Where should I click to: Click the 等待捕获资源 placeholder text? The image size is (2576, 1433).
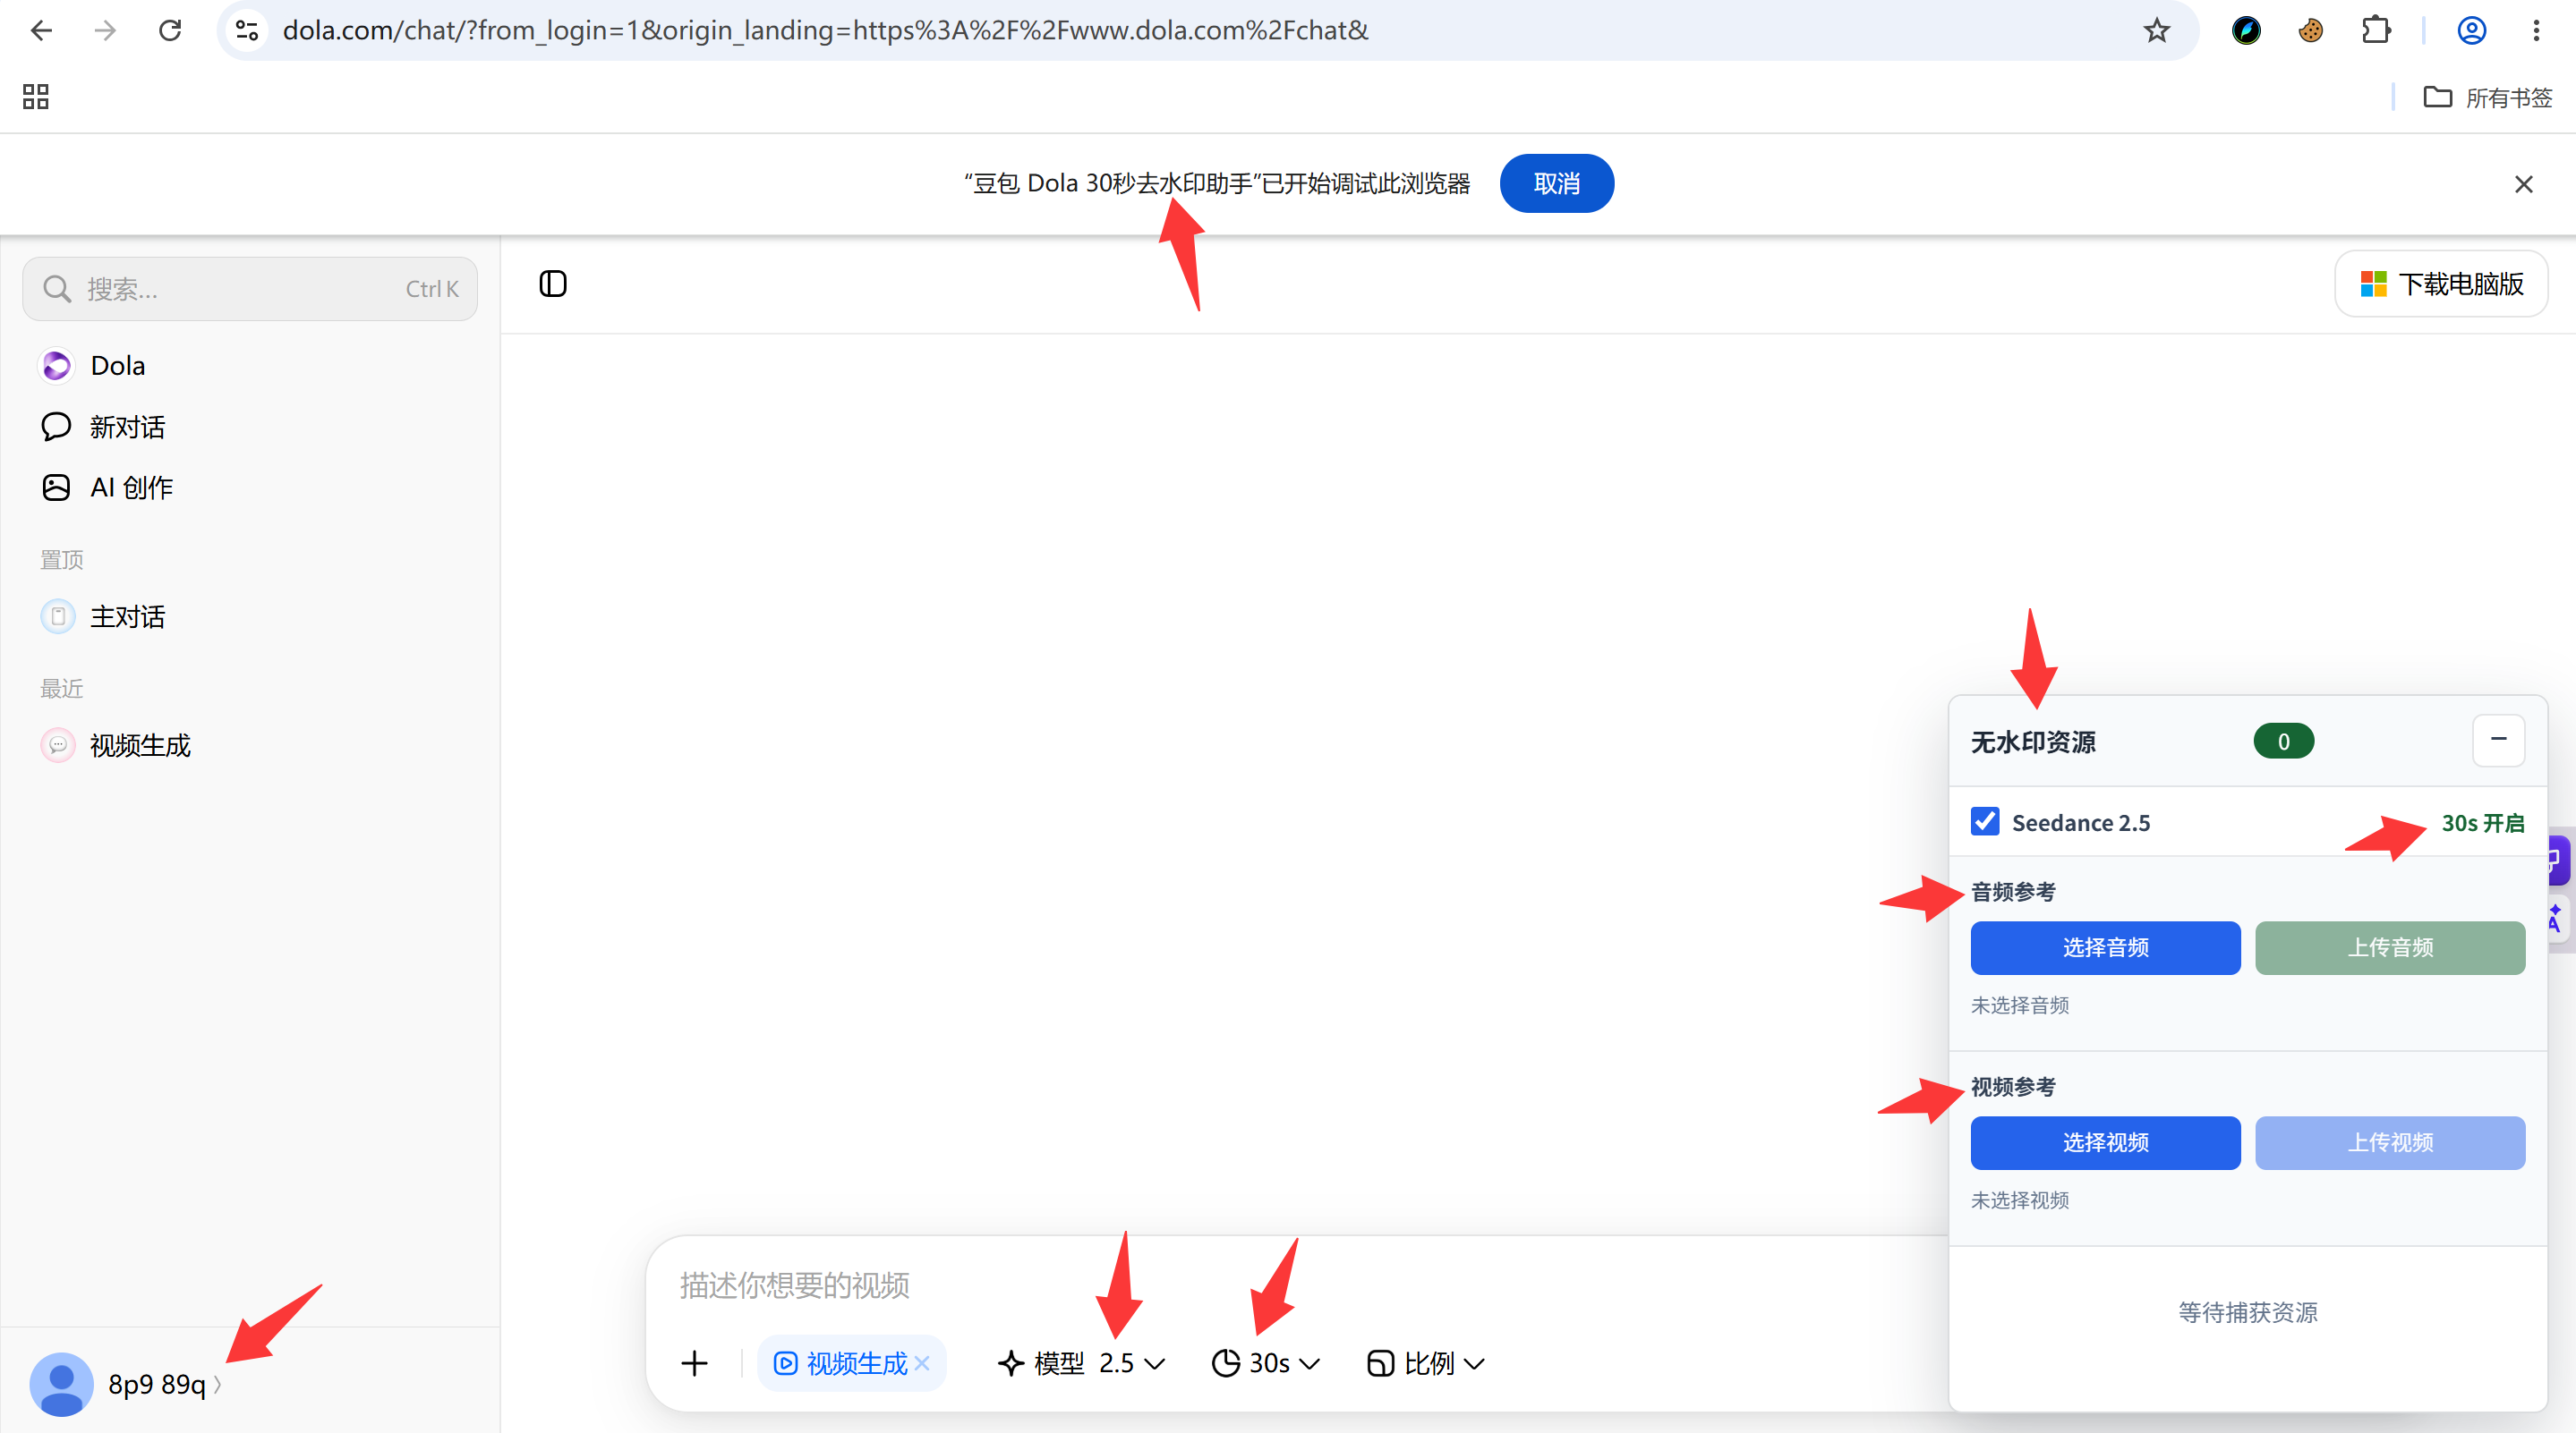pos(2247,1312)
